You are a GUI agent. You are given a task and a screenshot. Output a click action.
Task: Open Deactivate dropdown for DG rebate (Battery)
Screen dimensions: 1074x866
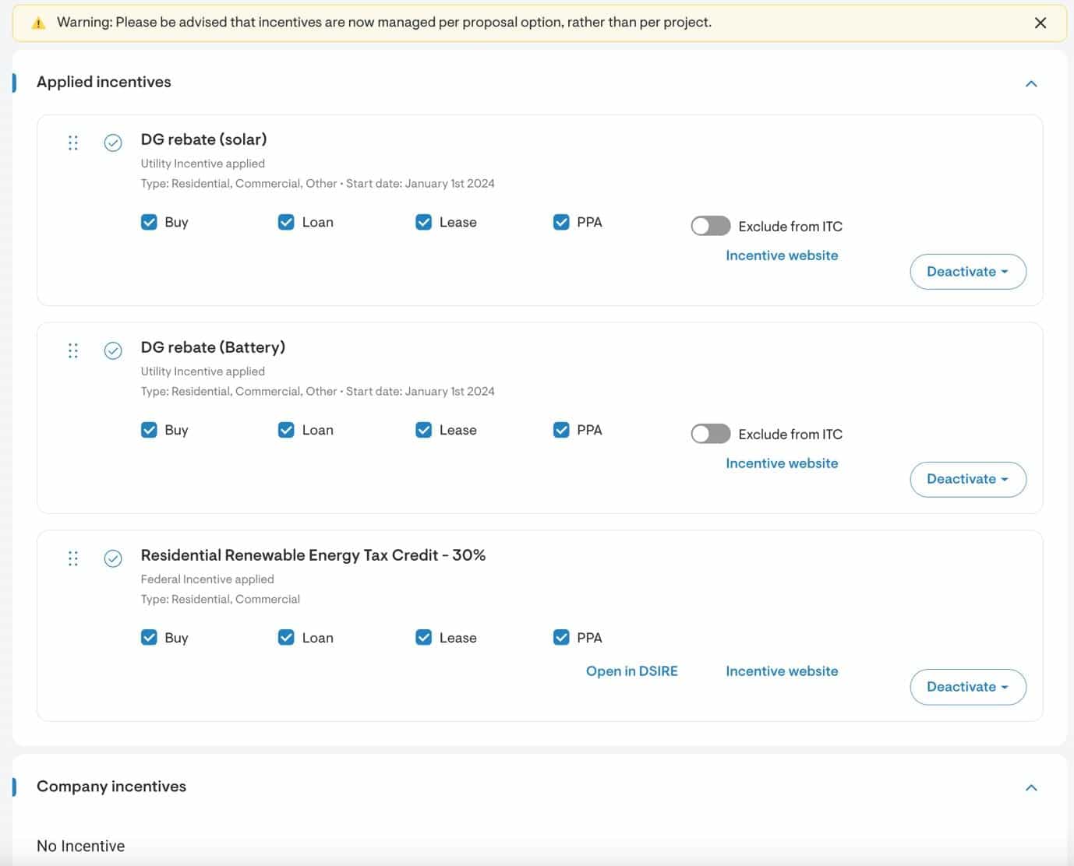click(x=967, y=479)
